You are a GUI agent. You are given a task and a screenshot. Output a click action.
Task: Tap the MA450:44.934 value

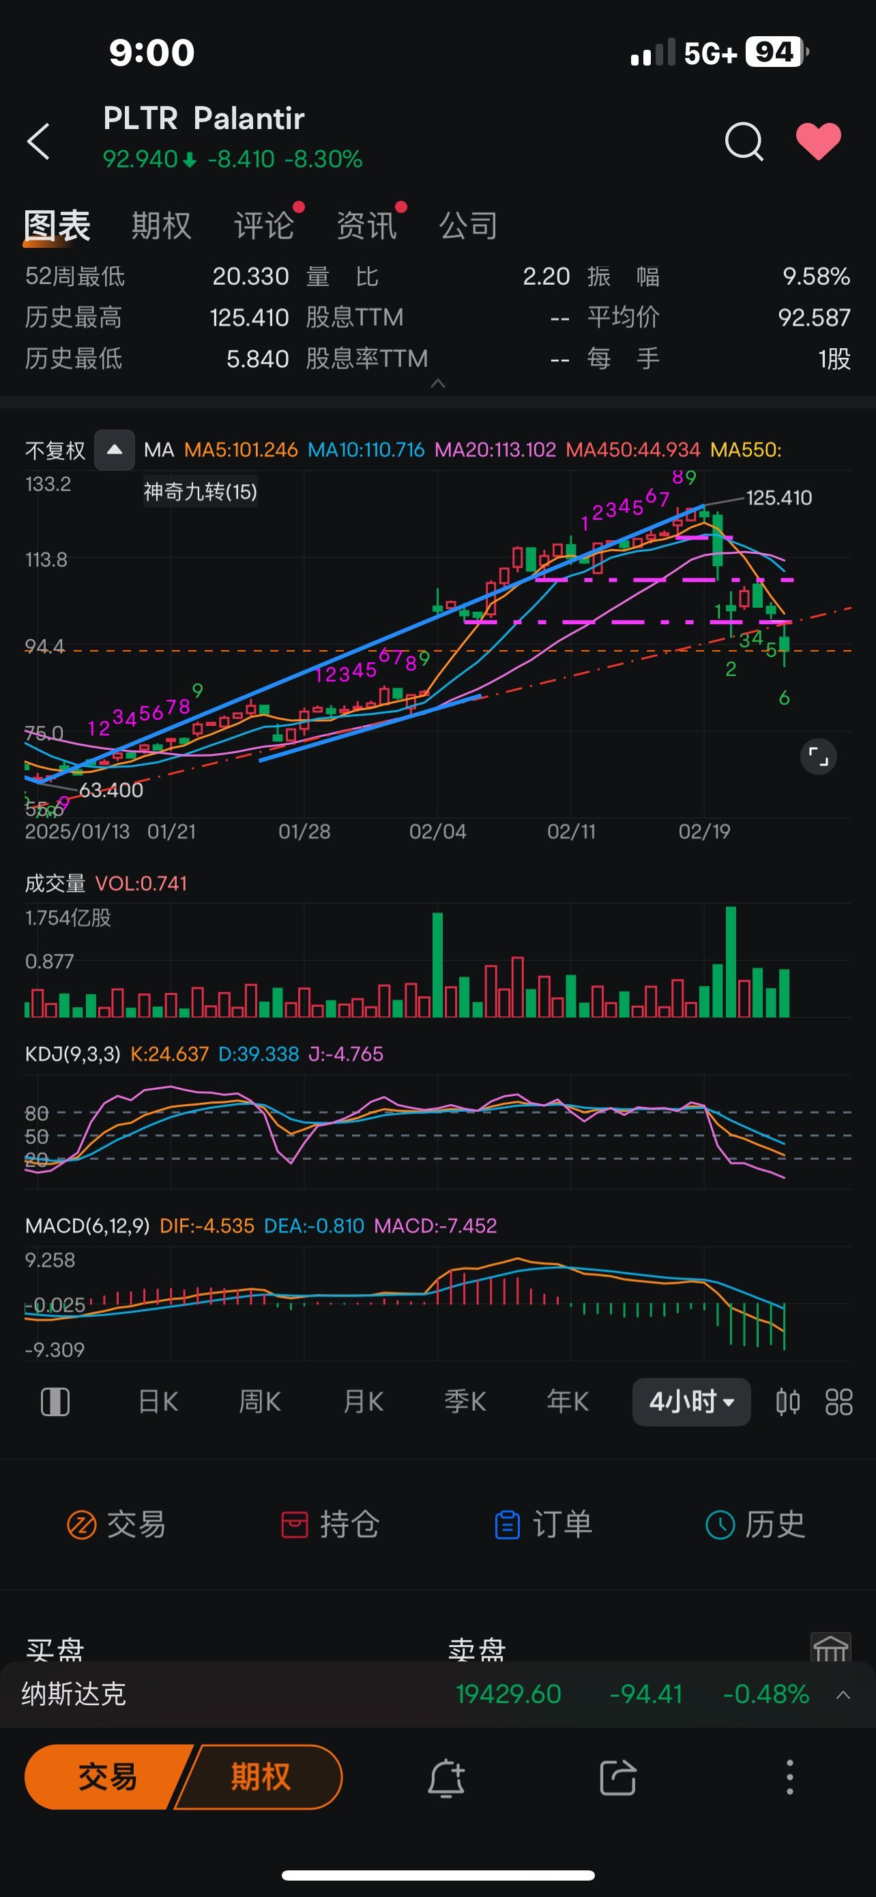click(632, 450)
